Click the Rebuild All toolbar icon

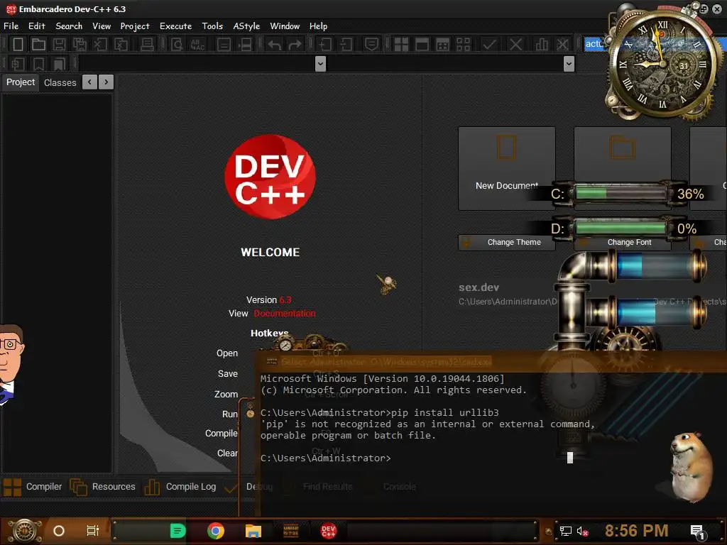463,45
